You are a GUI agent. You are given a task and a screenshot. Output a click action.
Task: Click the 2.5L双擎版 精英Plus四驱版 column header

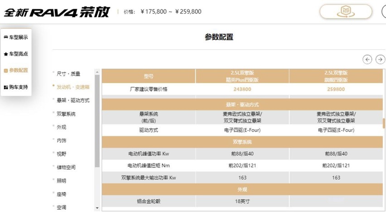[242, 76]
